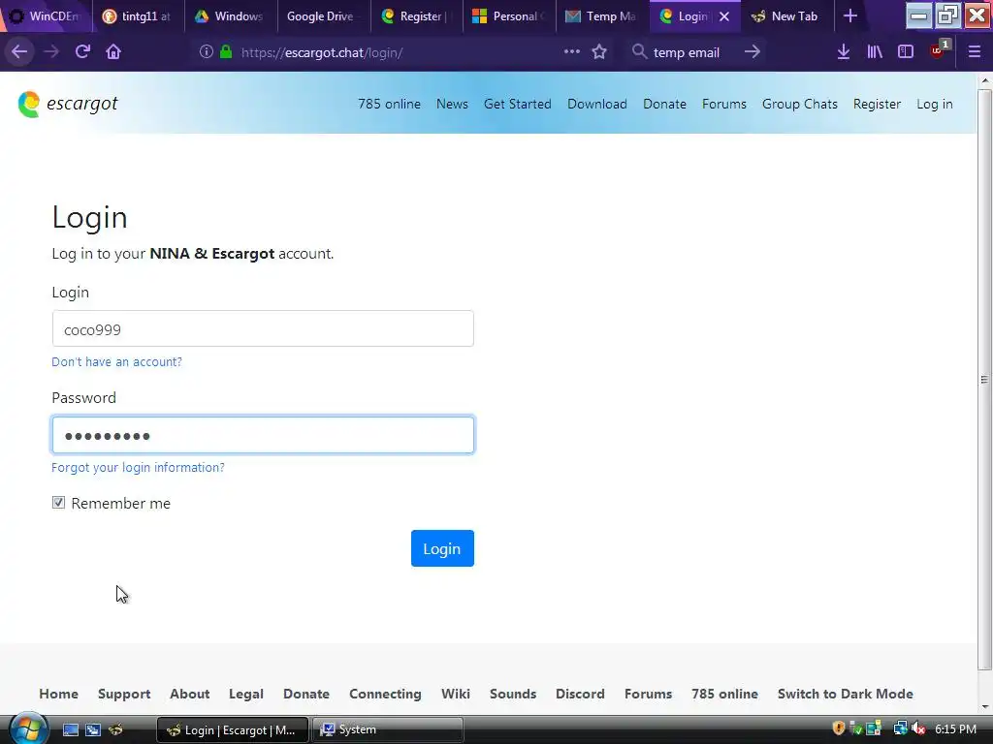Open the uBlock Origin extension icon
The image size is (993, 744).
pos(938,50)
